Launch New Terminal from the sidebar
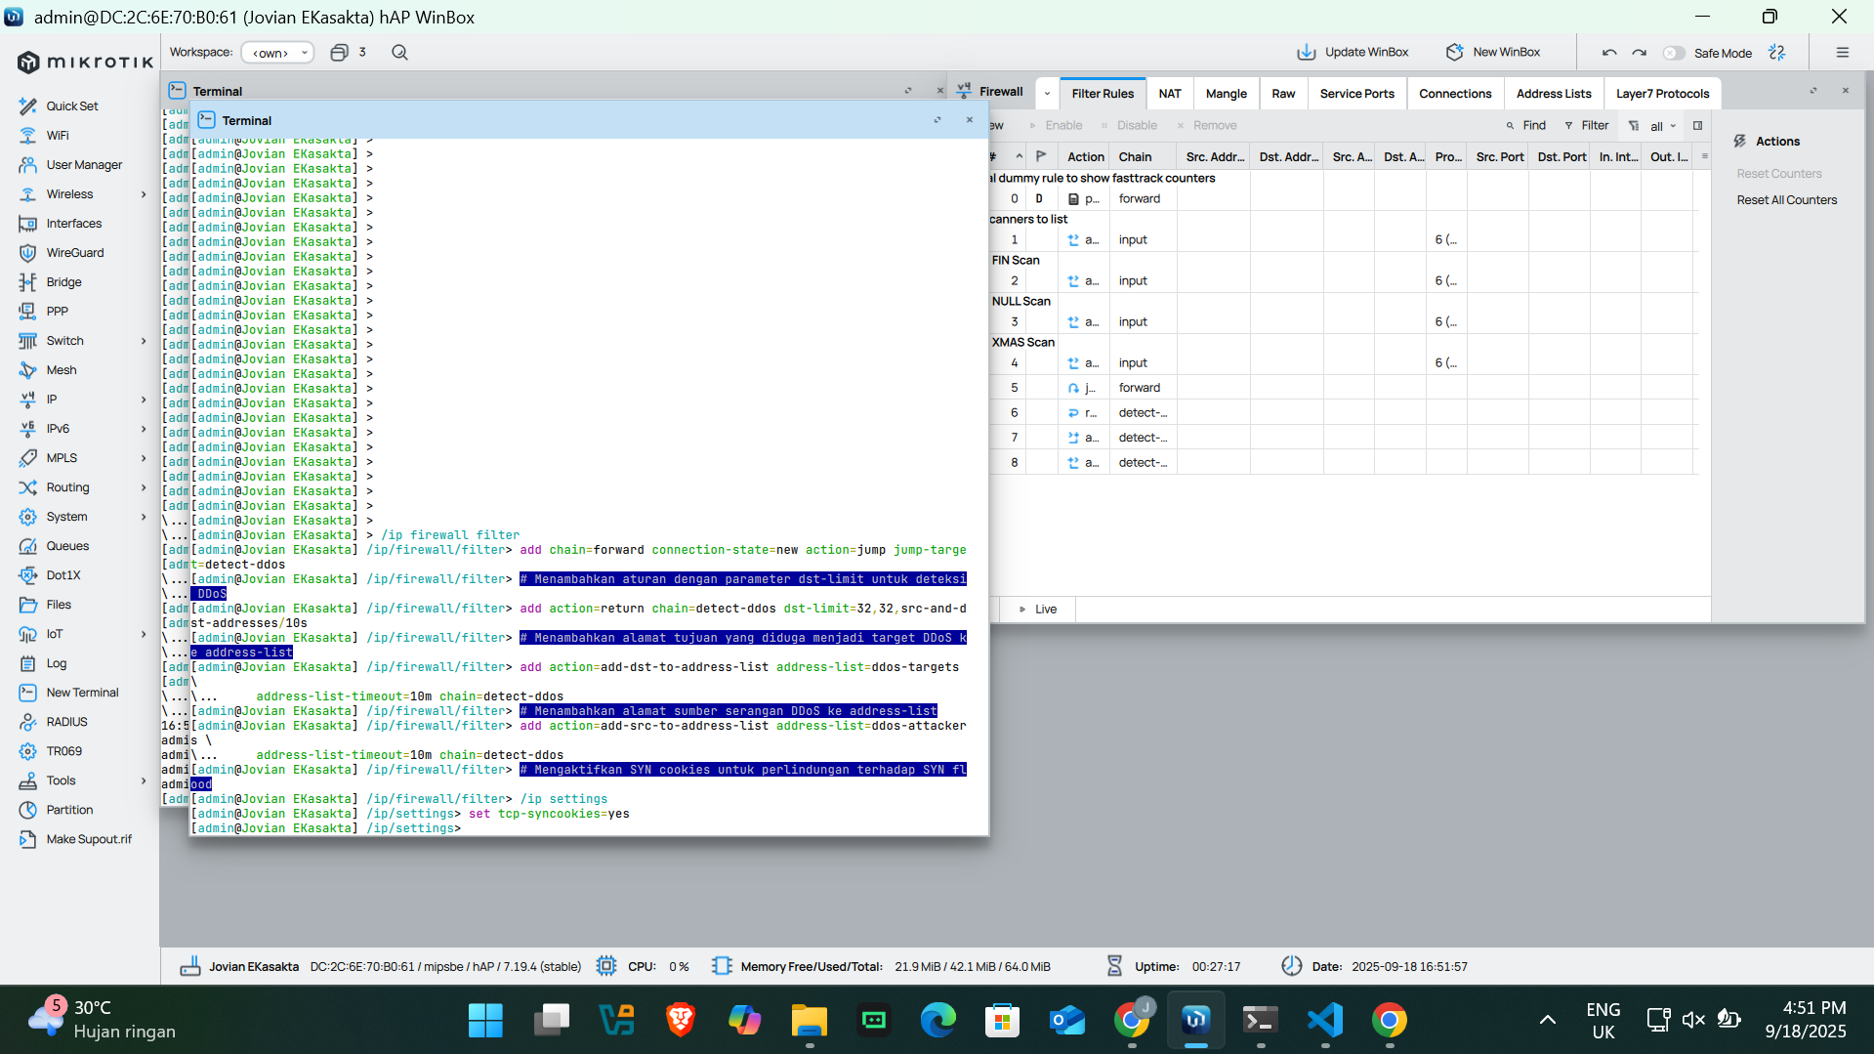 [x=82, y=693]
